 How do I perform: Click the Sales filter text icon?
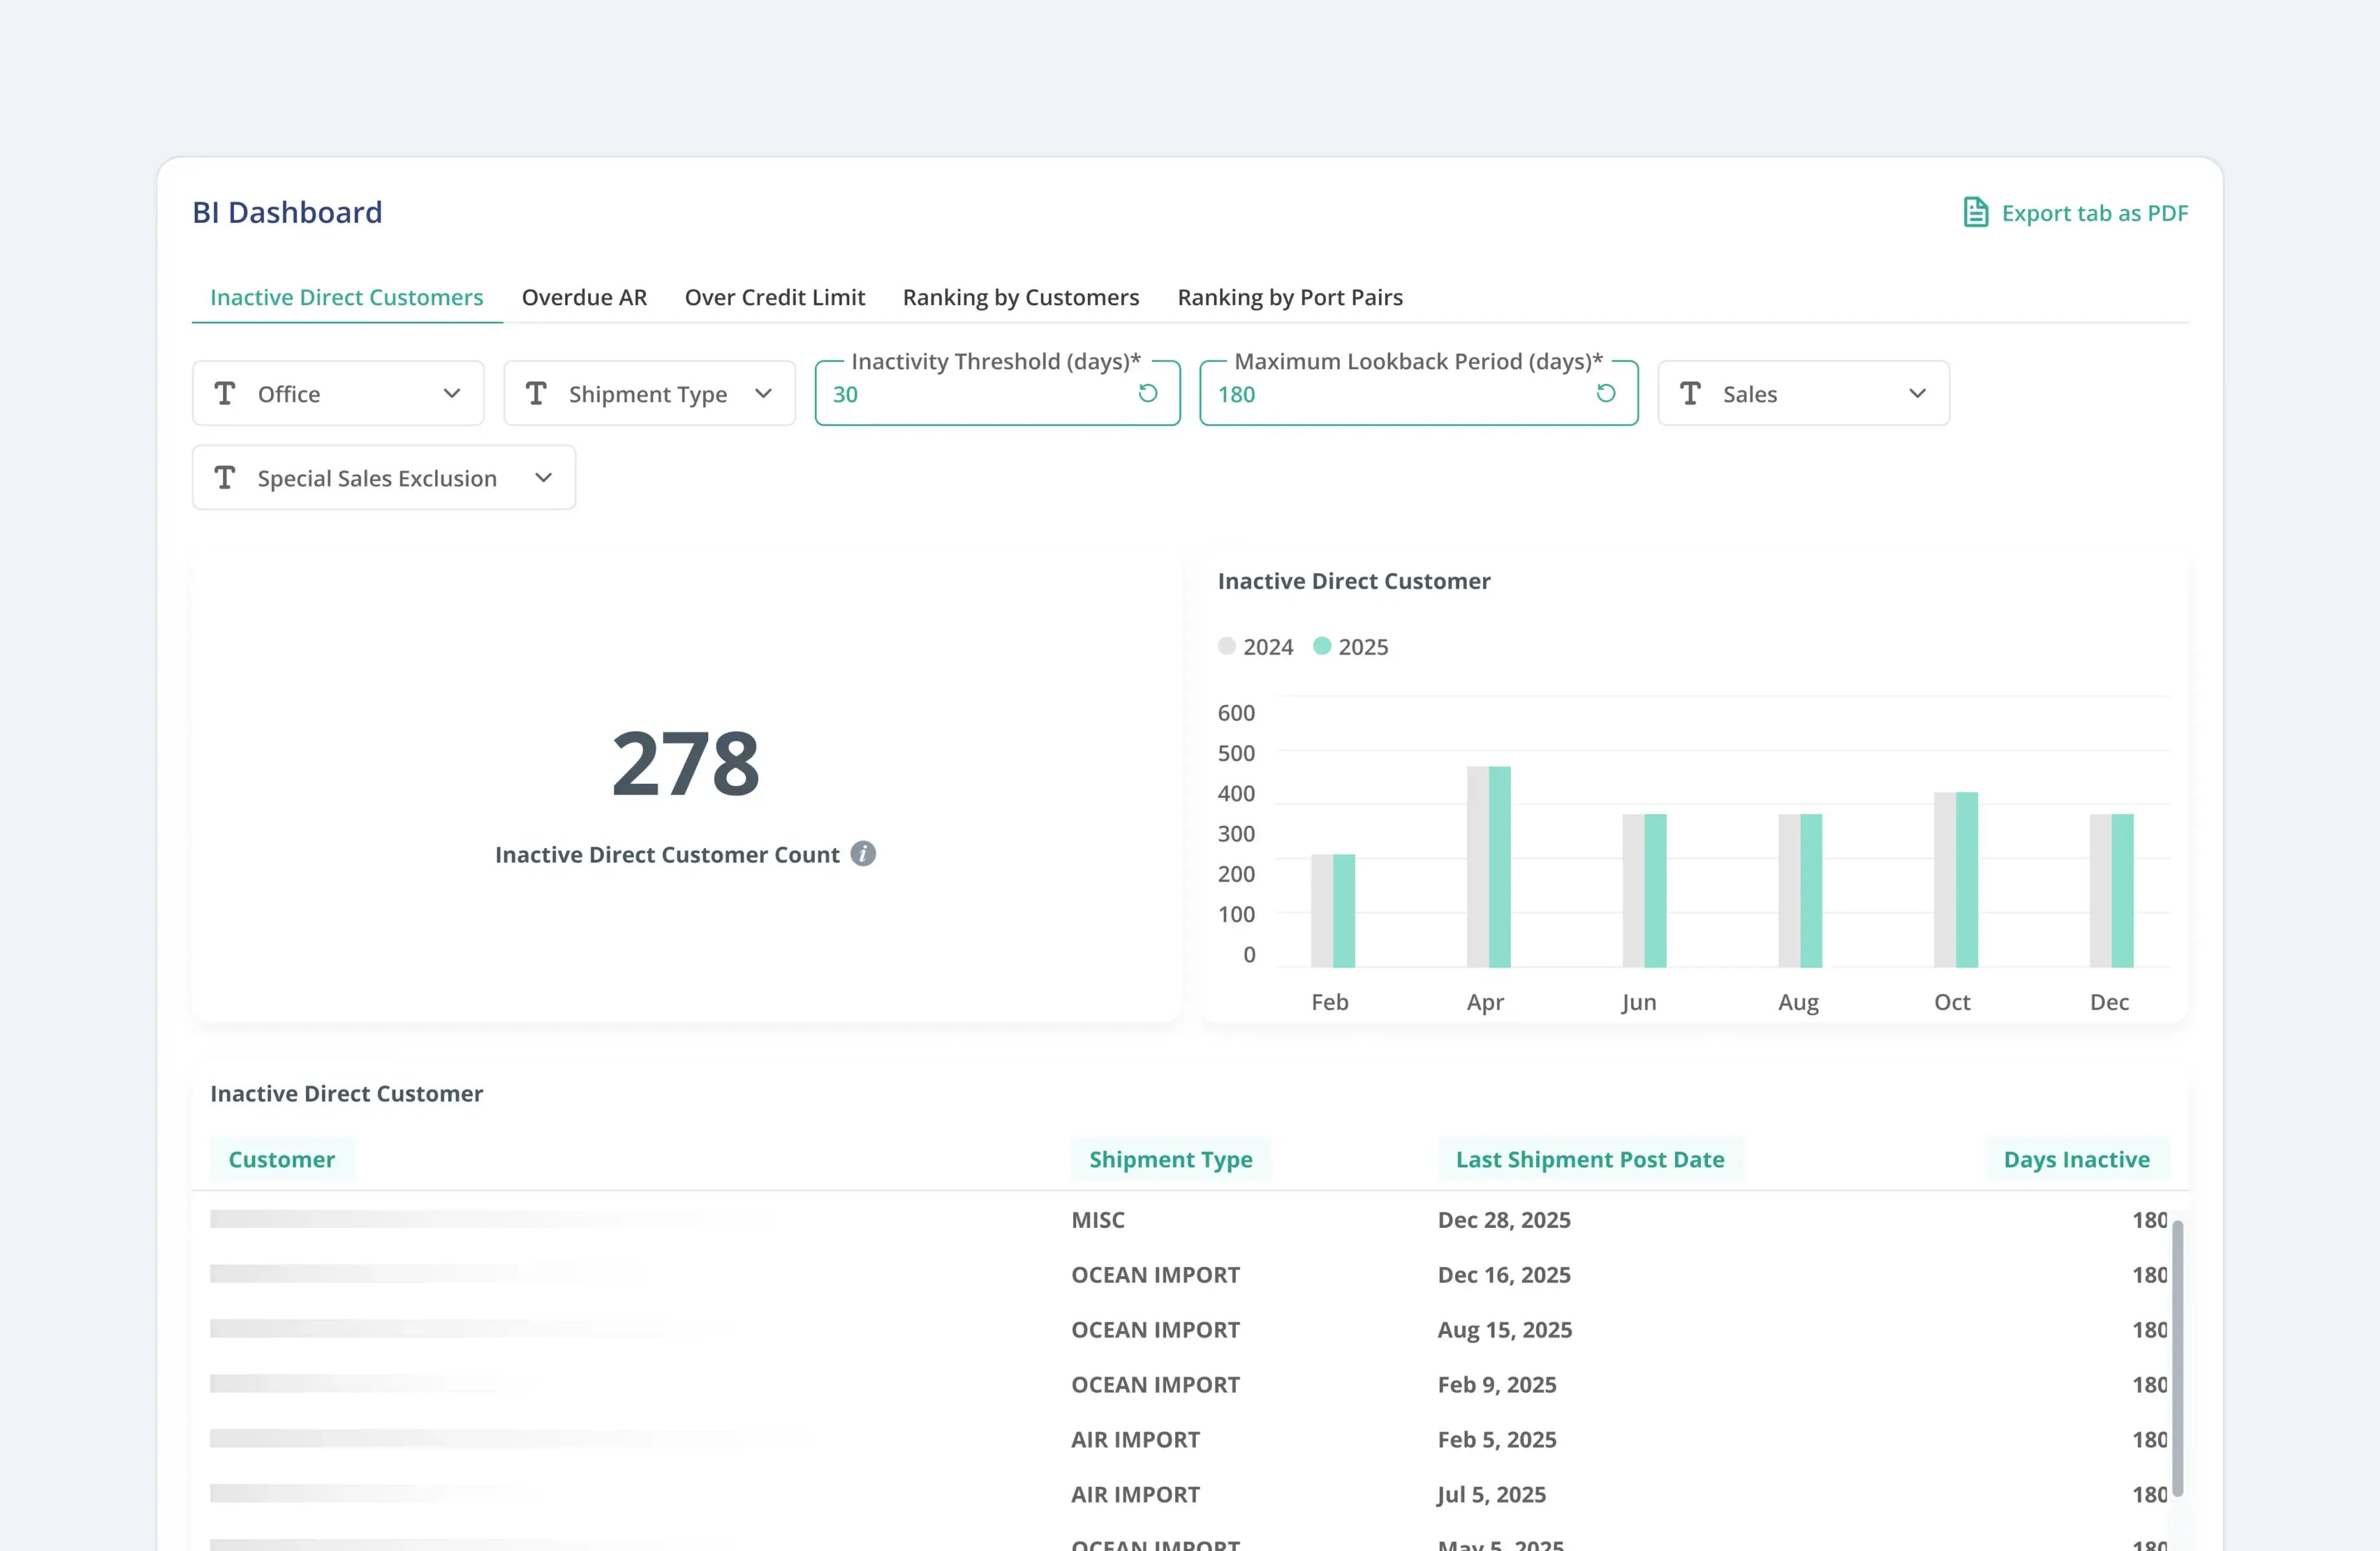(1690, 393)
